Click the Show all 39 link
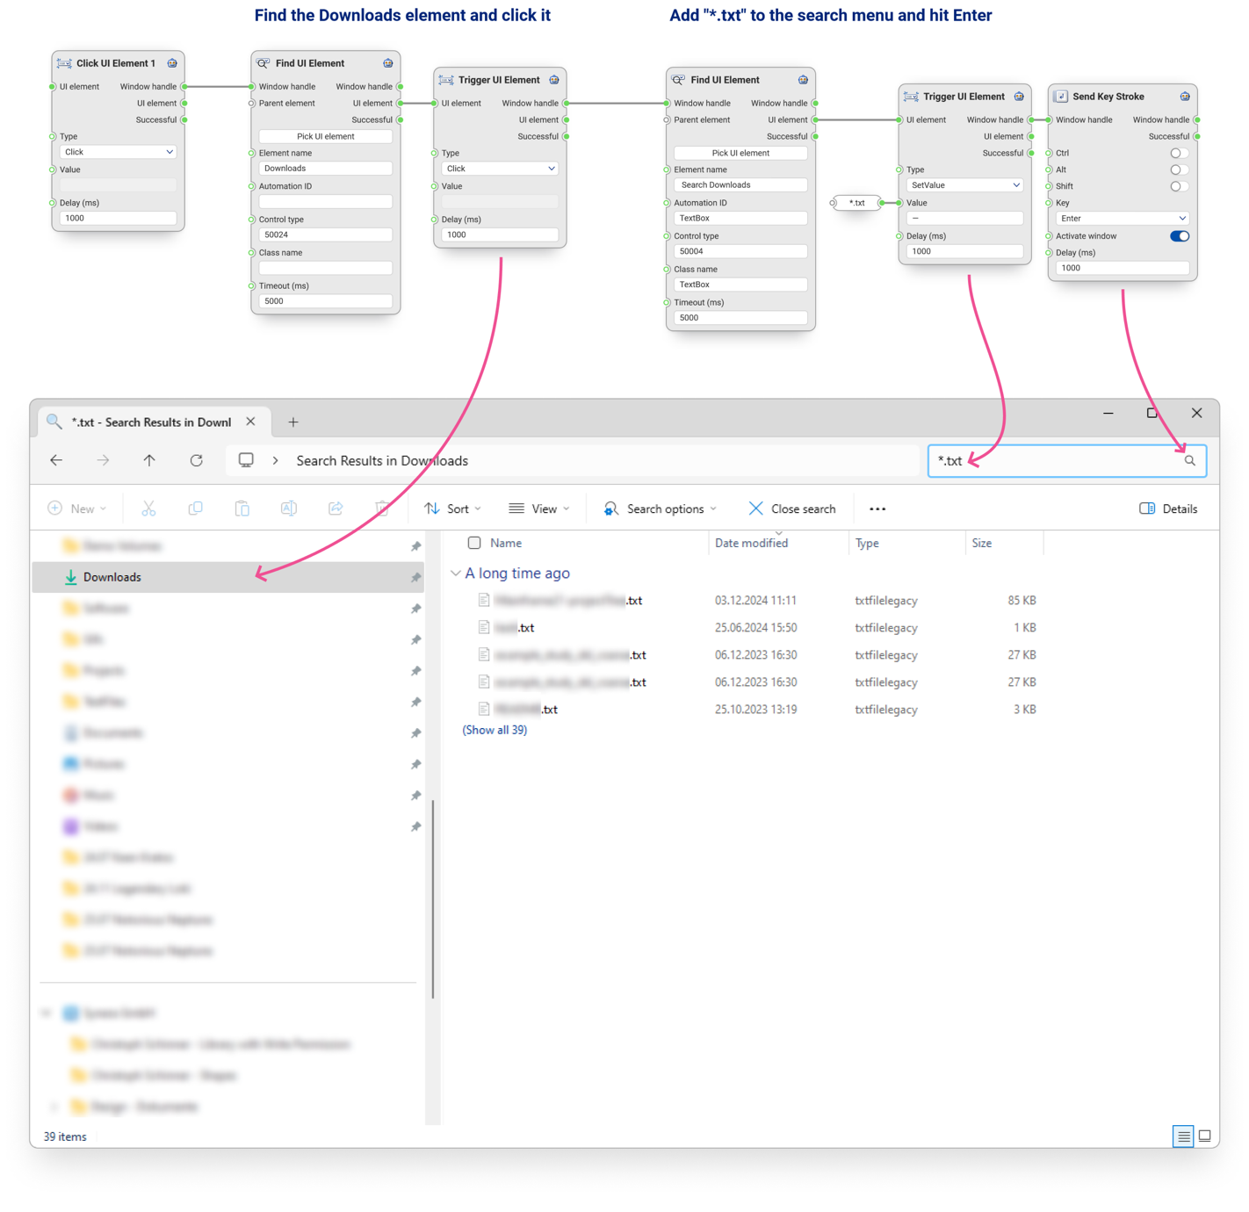The width and height of the screenshot is (1249, 1212). point(495,730)
